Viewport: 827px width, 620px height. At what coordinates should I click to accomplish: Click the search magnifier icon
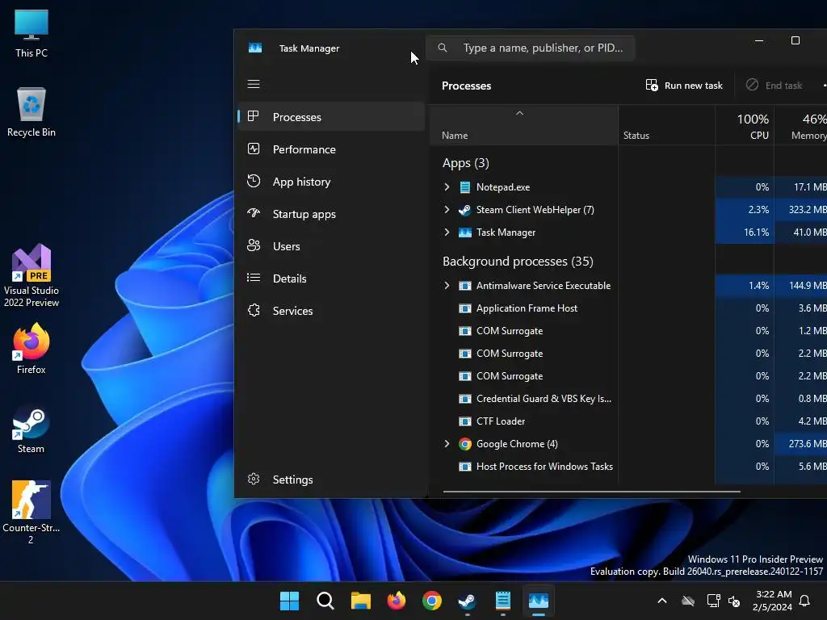(443, 48)
